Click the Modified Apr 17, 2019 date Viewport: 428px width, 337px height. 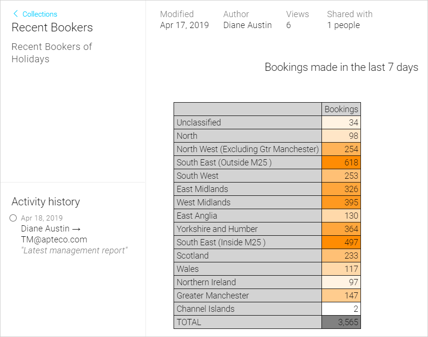tap(184, 25)
